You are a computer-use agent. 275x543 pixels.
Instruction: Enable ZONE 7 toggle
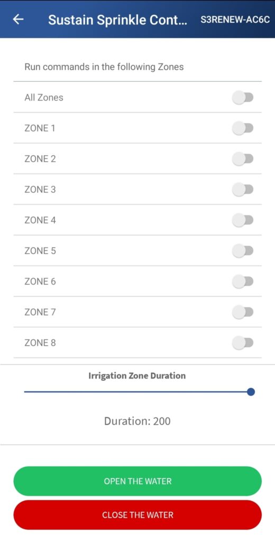[243, 312]
